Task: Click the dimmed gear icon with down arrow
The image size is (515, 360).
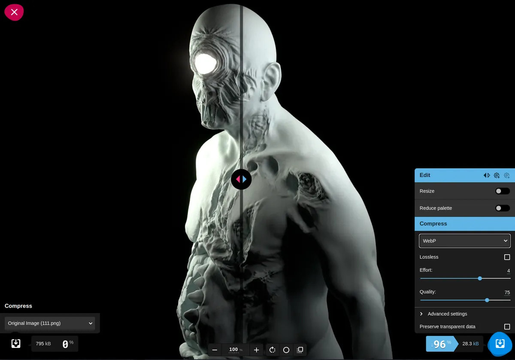Action: click(507, 175)
